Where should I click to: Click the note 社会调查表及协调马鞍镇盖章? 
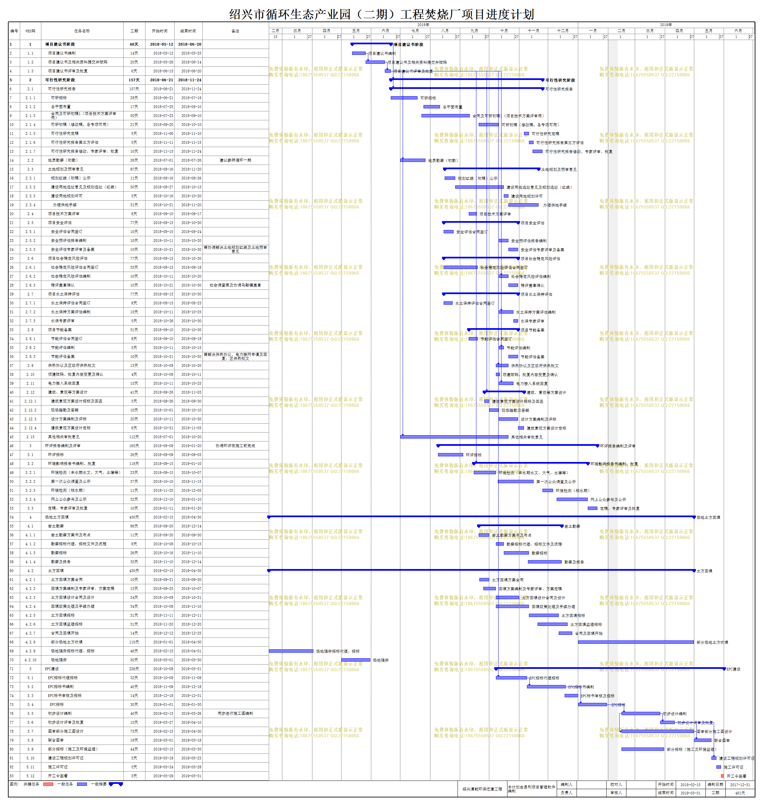click(235, 286)
